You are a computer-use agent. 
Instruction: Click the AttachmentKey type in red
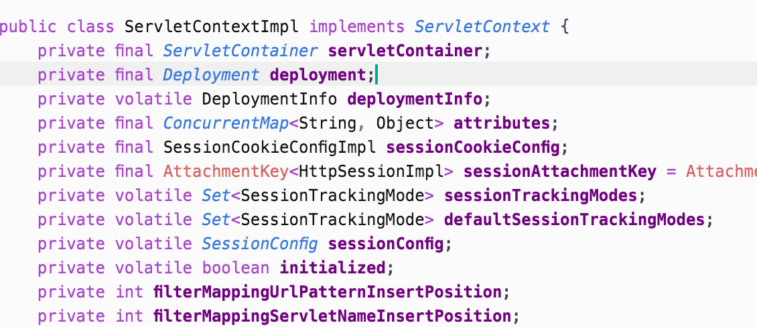(x=226, y=172)
